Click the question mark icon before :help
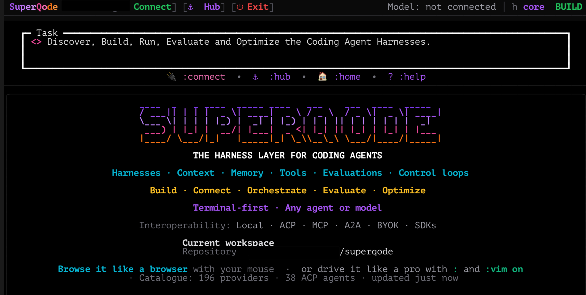 tap(390, 76)
